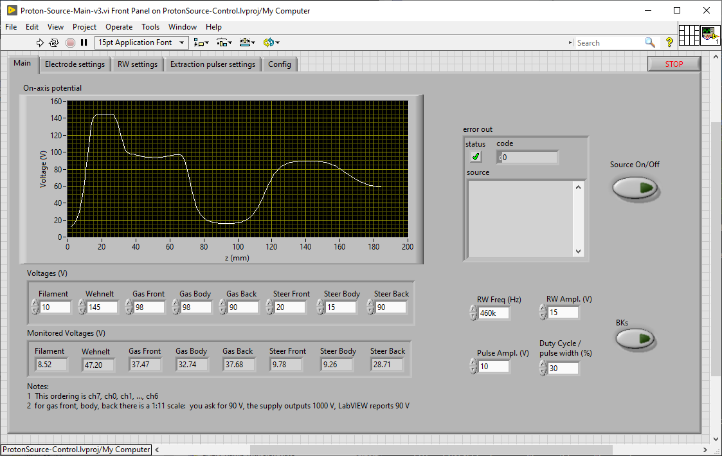
Task: Click the Run Continuously icon
Action: click(x=54, y=43)
